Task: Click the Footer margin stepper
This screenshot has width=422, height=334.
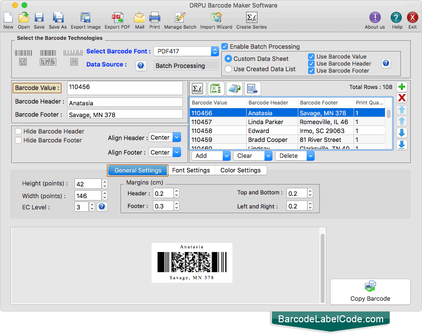Action: click(x=176, y=206)
